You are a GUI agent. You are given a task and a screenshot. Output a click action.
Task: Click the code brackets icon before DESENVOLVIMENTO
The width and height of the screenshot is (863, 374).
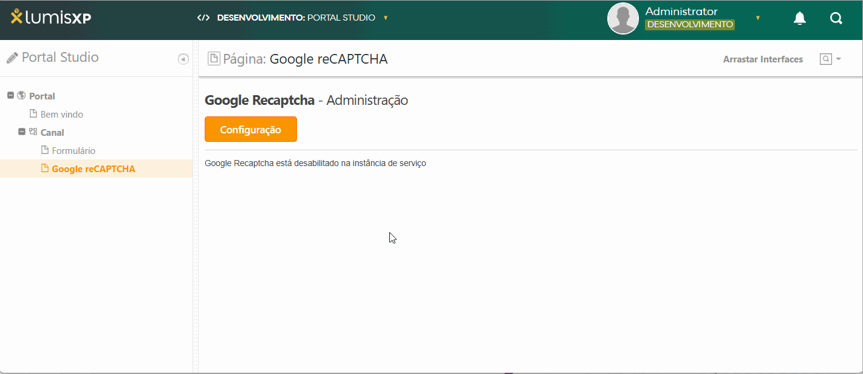pyautogui.click(x=203, y=18)
